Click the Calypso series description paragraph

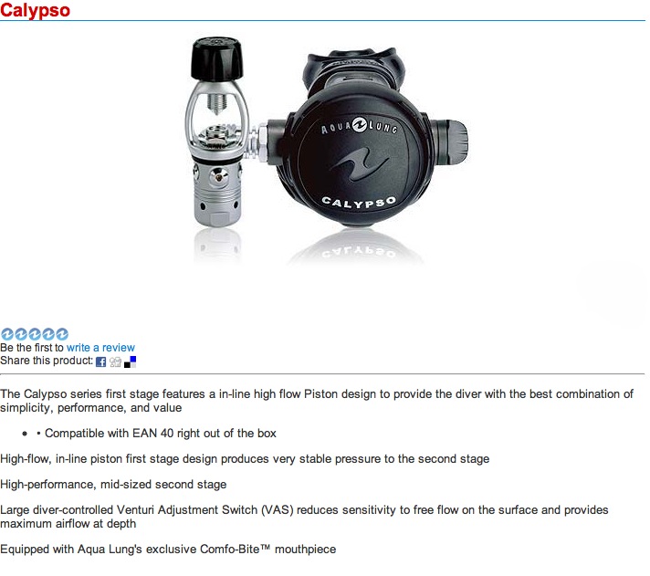[317, 401]
